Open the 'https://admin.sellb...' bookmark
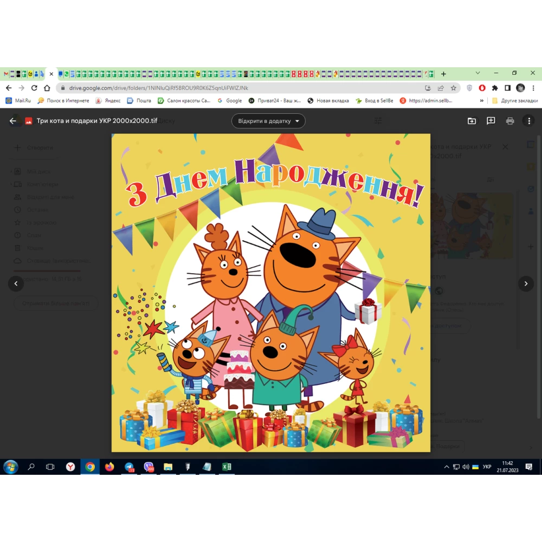The height and width of the screenshot is (542, 542). click(426, 101)
